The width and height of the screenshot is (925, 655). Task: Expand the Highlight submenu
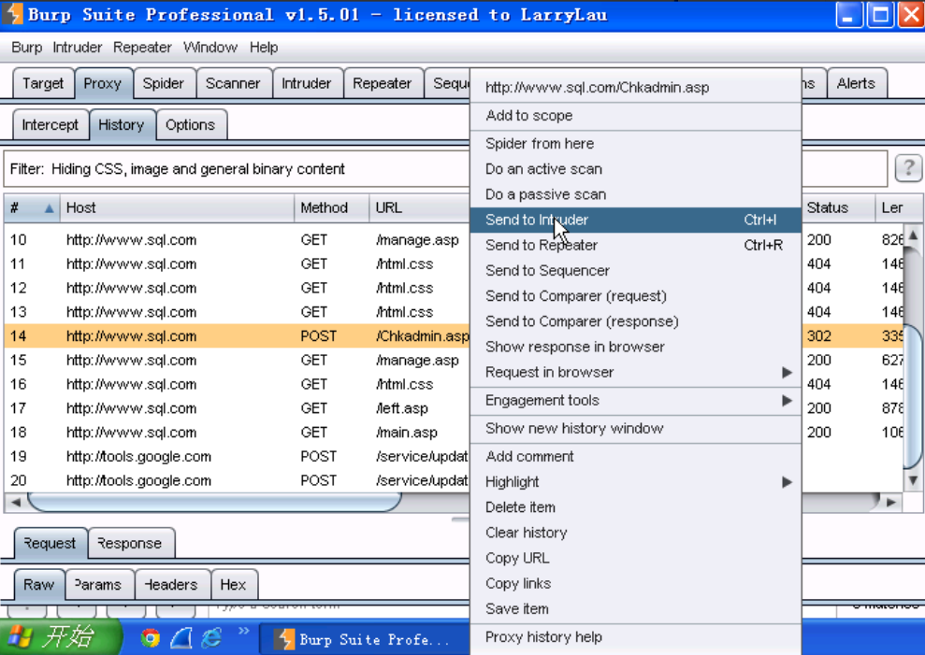[635, 481]
